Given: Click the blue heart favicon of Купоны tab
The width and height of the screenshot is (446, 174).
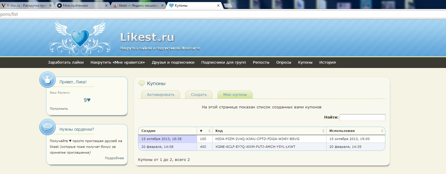Looking at the screenshot, I should pyautogui.click(x=171, y=6).
